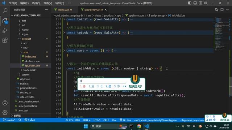
Task: Expand the trademark folder
Action: (29, 70)
